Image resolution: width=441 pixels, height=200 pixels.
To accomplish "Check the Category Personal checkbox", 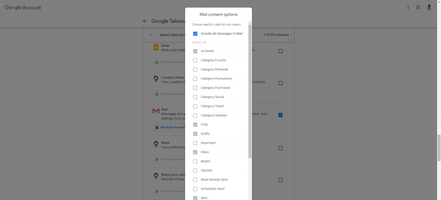I will coord(195,69).
